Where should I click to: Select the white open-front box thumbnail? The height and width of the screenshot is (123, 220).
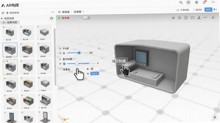[28, 117]
